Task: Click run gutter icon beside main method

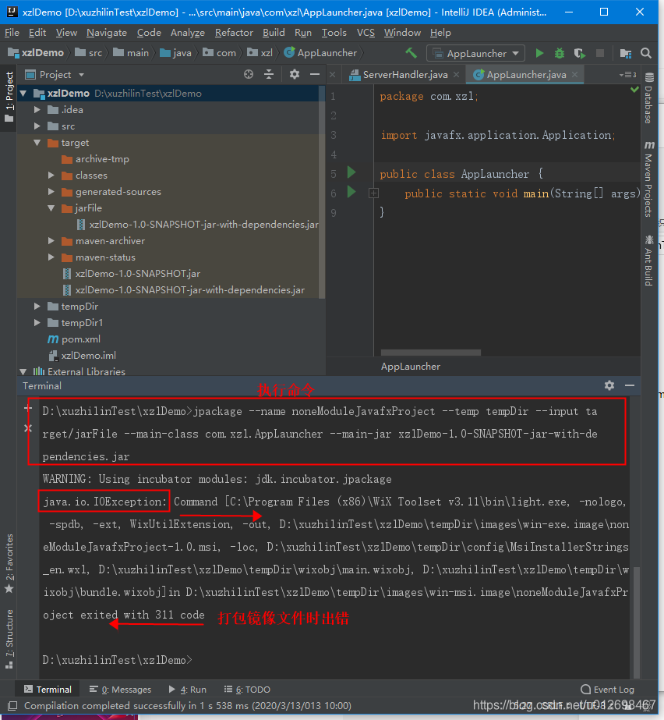Action: [351, 191]
